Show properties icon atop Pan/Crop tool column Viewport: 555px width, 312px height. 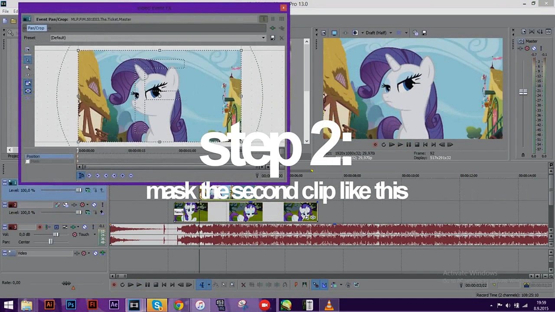point(28,49)
